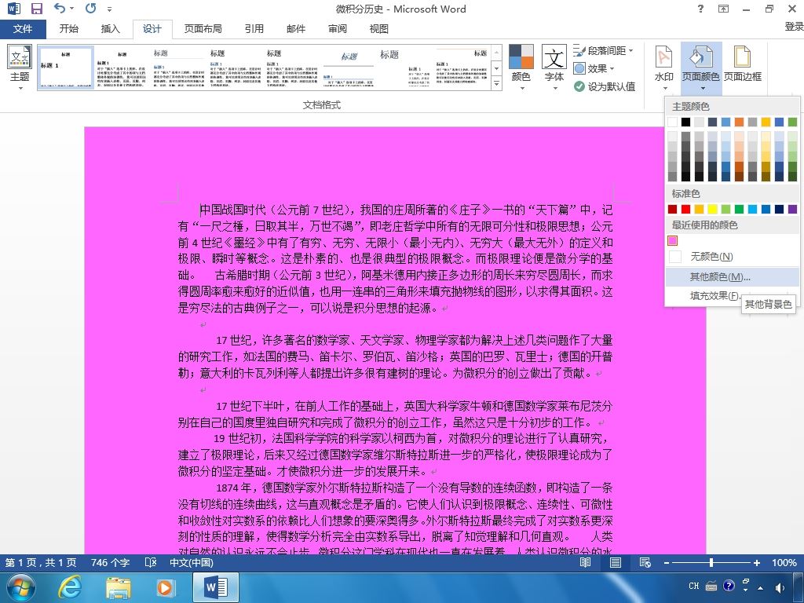
Task: Open the Word Help question mark
Action: 700,9
